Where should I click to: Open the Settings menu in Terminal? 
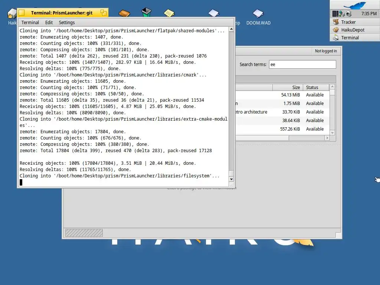(x=67, y=23)
